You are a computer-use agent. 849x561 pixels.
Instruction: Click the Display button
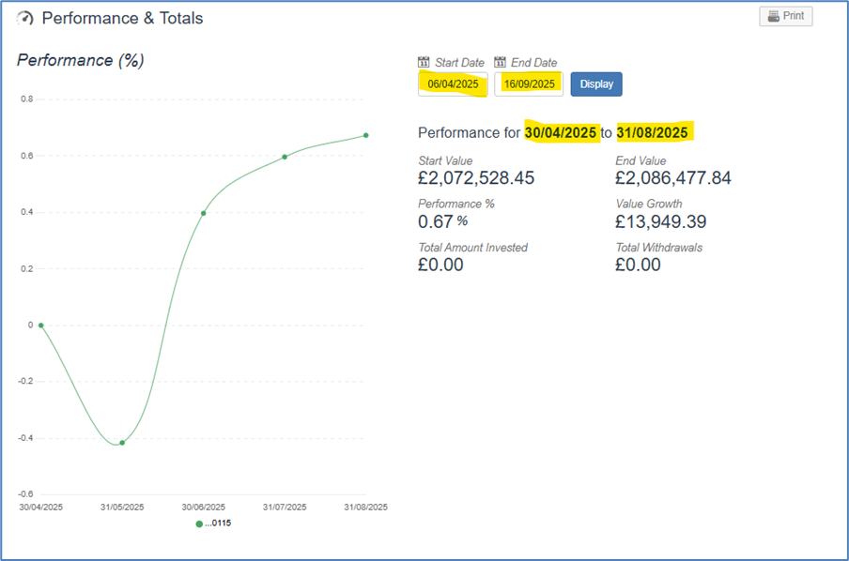tap(596, 83)
